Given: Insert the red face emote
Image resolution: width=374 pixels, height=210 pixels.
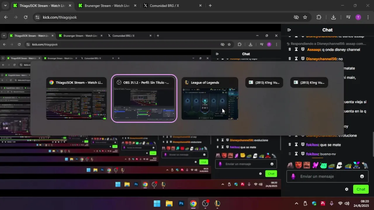Looking at the screenshot, I should point(298,165).
